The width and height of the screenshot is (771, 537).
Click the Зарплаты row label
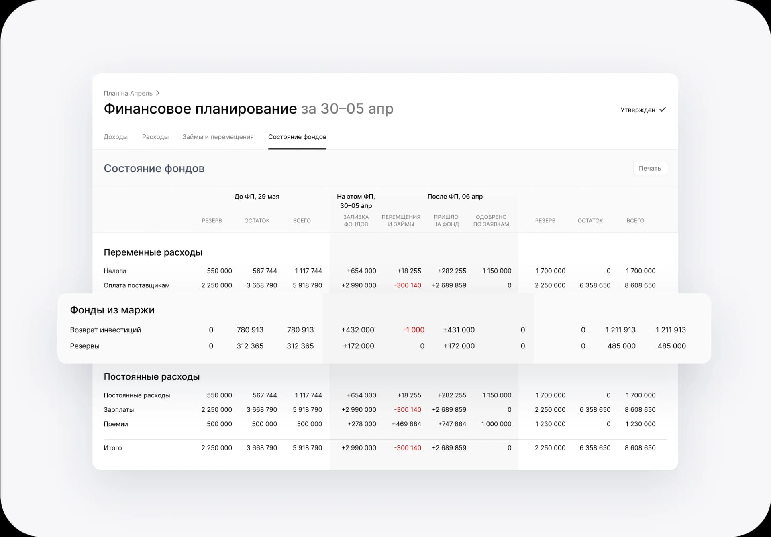[118, 410]
